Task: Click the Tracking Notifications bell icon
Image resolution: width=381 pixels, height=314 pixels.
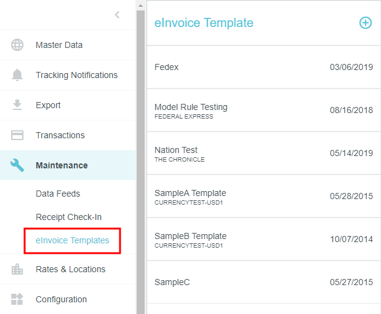Action: (x=17, y=75)
